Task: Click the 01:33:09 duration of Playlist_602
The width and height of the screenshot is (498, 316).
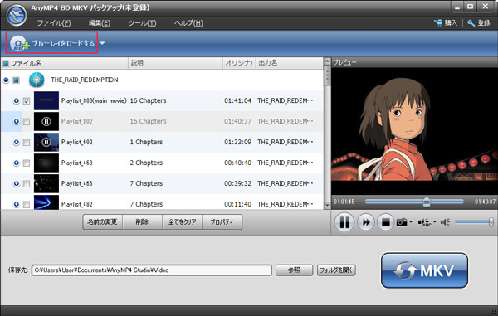Action: coord(237,142)
